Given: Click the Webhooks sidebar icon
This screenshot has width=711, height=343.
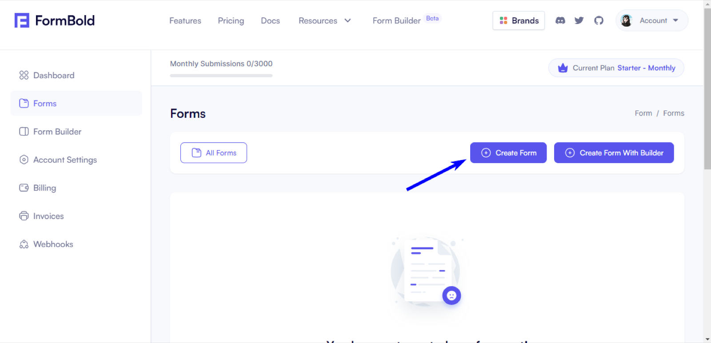Looking at the screenshot, I should (x=24, y=244).
